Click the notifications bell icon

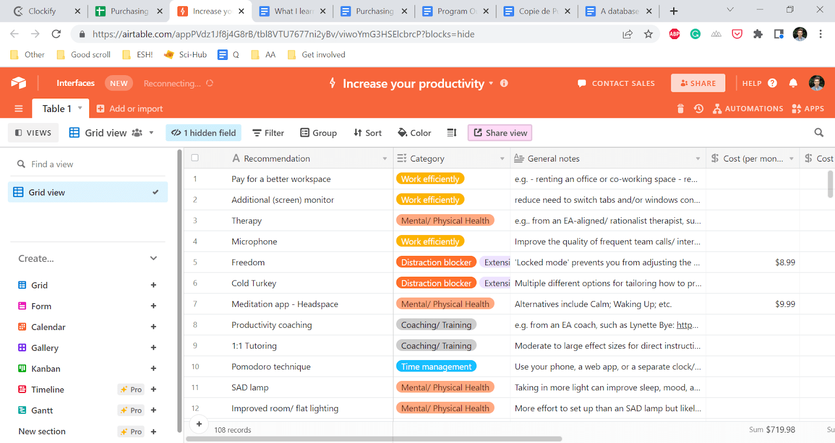[x=793, y=83]
